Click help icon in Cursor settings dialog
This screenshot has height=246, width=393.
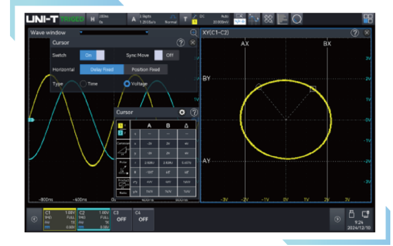[x=180, y=42]
